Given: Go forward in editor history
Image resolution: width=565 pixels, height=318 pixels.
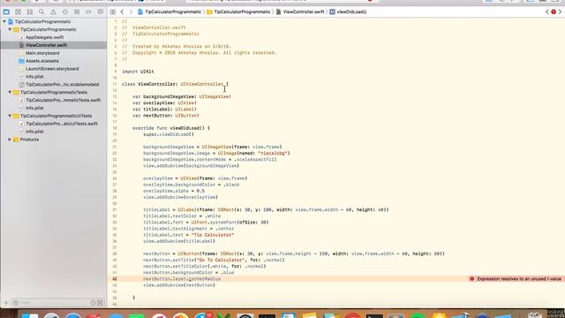Looking at the screenshot, I should (x=131, y=11).
